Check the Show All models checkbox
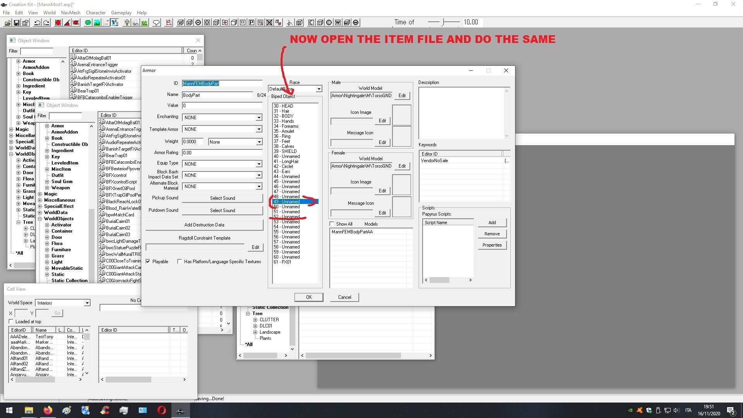Viewport: 743px width, 418px height. point(332,224)
